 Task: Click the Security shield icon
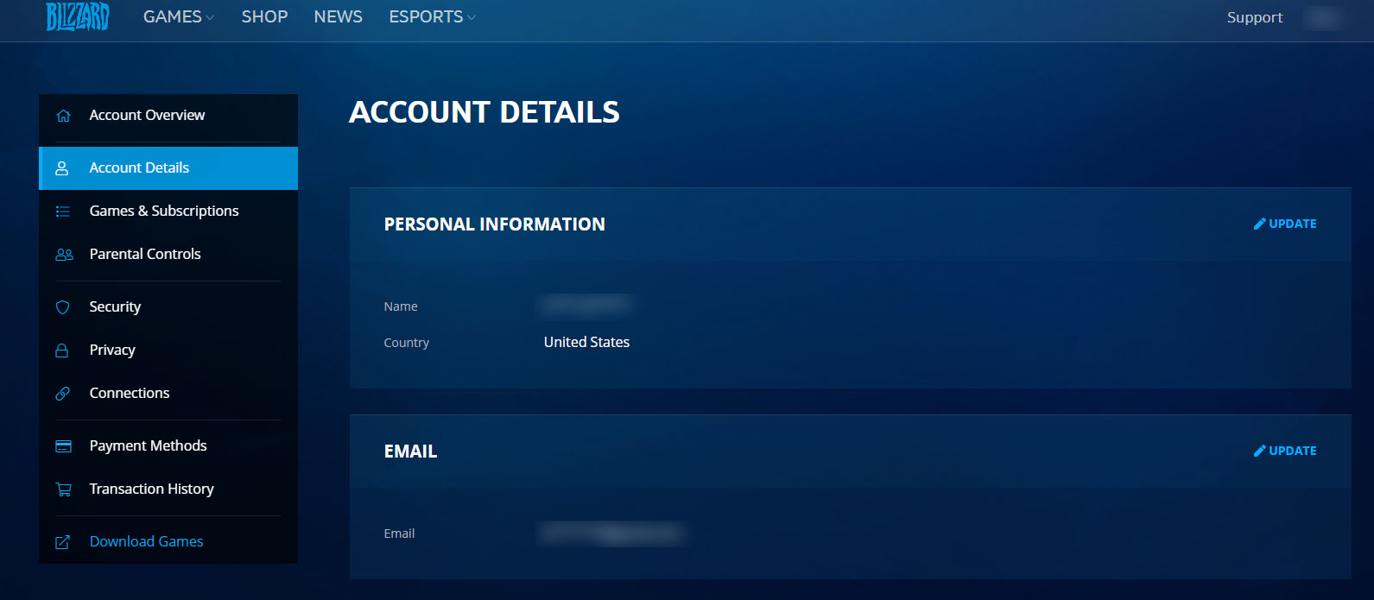(63, 307)
